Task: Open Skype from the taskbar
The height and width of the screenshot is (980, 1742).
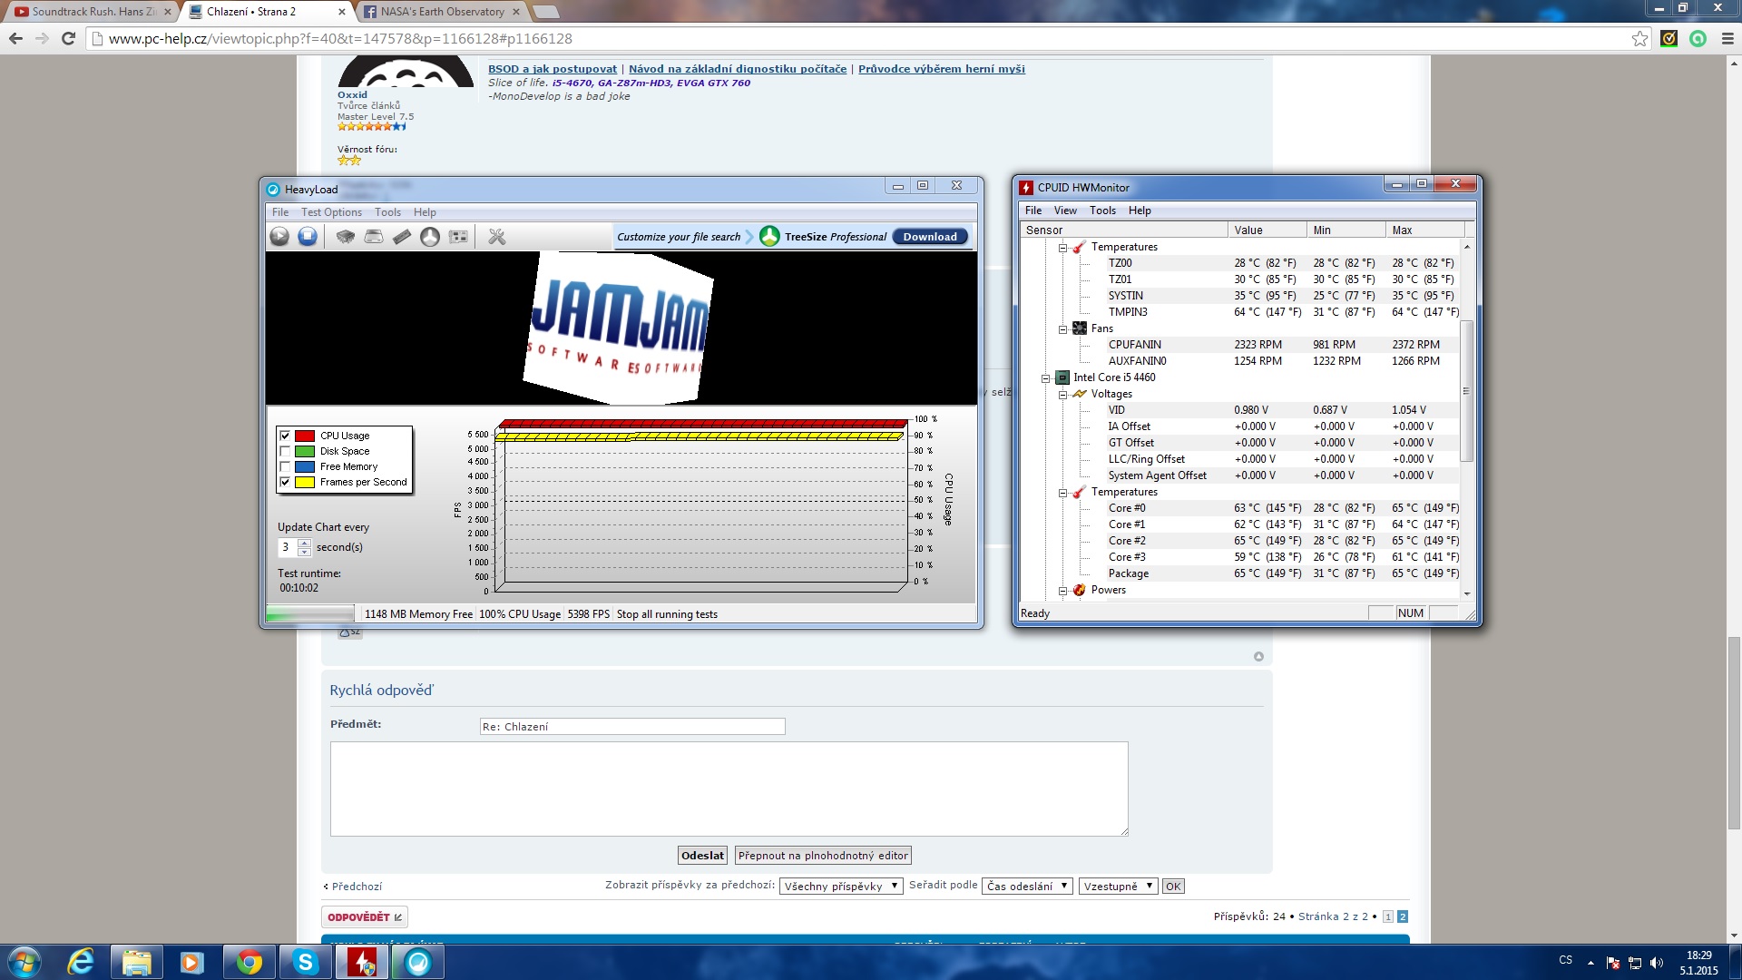Action: point(306,962)
